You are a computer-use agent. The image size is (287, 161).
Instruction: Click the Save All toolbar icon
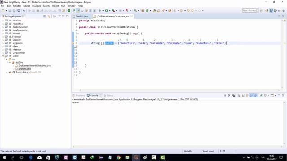[14, 11]
